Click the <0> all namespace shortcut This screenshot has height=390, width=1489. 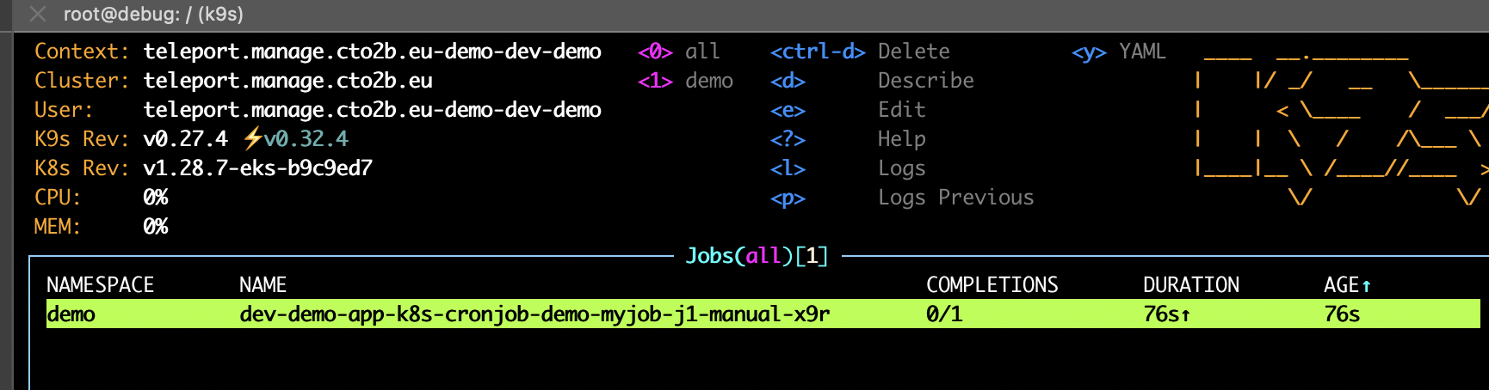678,52
